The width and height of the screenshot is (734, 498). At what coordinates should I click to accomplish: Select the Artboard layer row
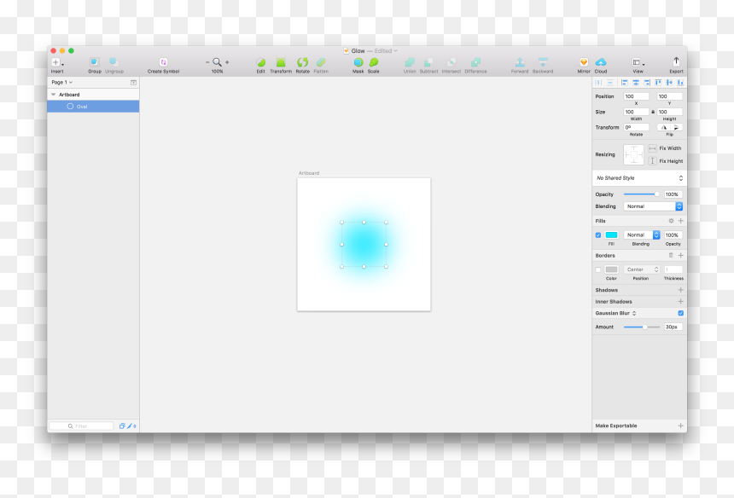pyautogui.click(x=93, y=95)
